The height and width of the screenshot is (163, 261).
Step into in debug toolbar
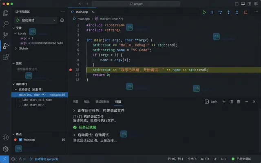[228, 12]
